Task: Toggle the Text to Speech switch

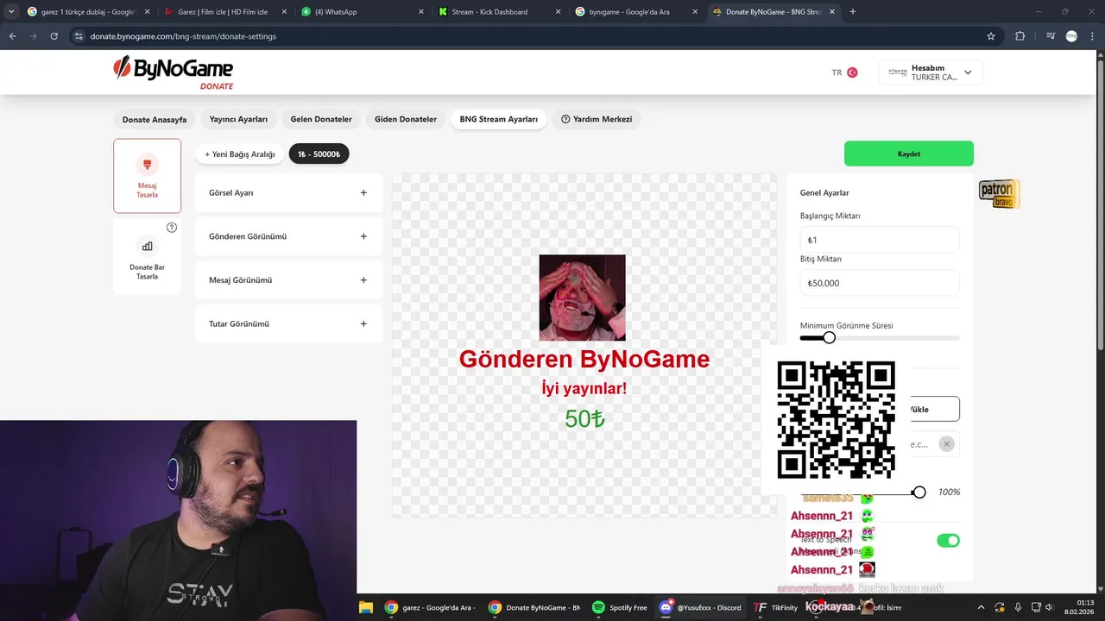Action: [948, 541]
